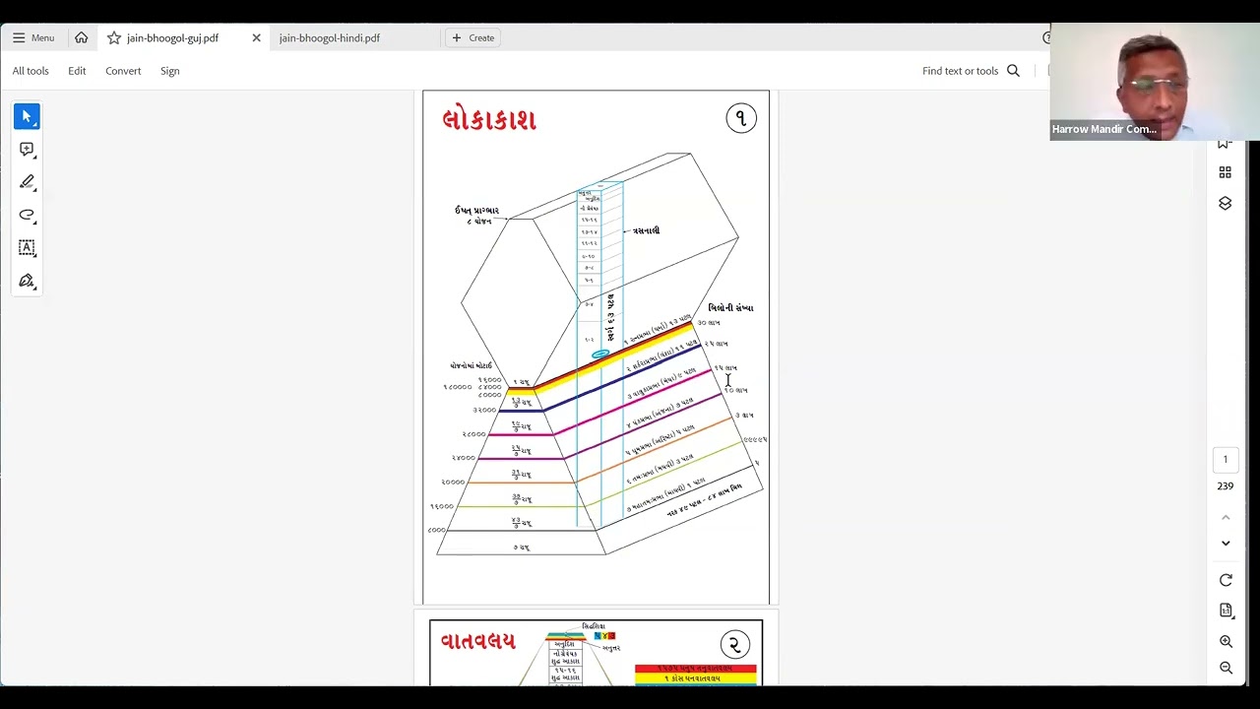Switch to the jain-bhoogol-hindi.pdf tab
1260x709 pixels.
pyautogui.click(x=329, y=37)
